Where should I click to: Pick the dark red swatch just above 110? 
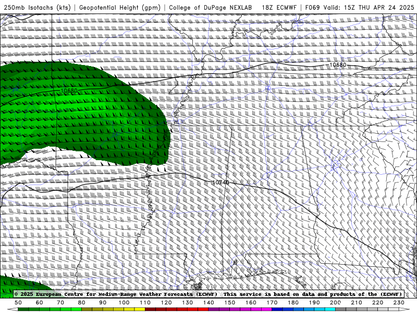[x=150, y=309]
